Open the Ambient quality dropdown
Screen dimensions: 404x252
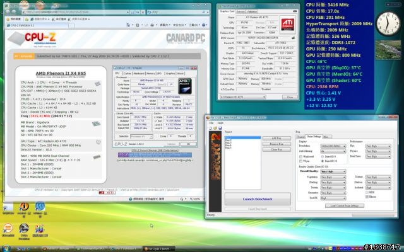(378, 188)
